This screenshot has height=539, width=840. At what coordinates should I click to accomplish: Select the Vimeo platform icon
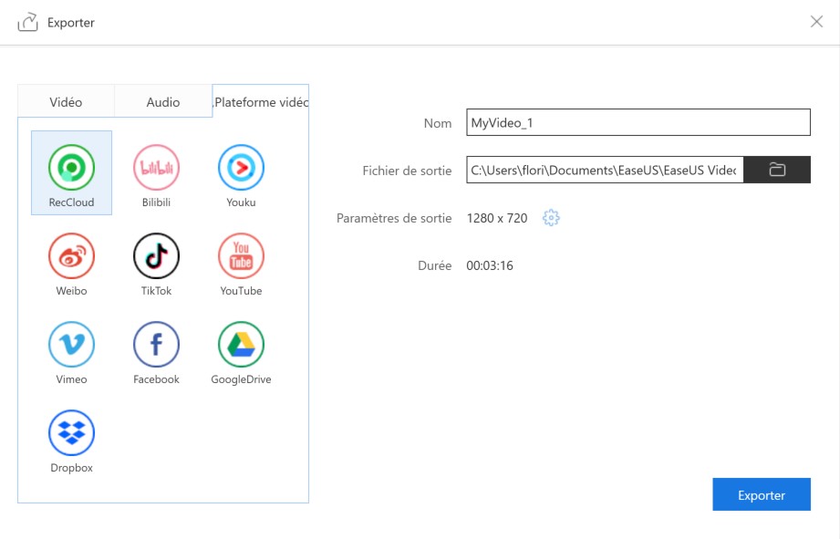pyautogui.click(x=71, y=345)
